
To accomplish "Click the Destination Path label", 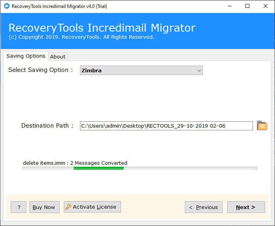I will tap(47, 126).
